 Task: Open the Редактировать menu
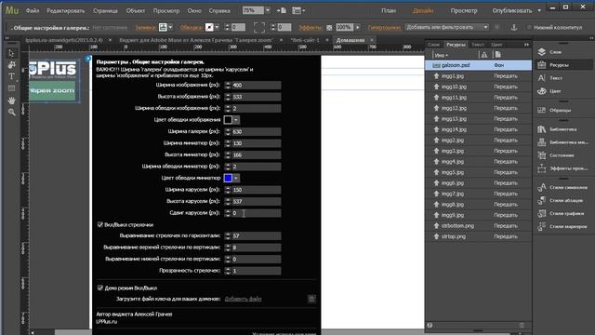pyautogui.click(x=66, y=10)
